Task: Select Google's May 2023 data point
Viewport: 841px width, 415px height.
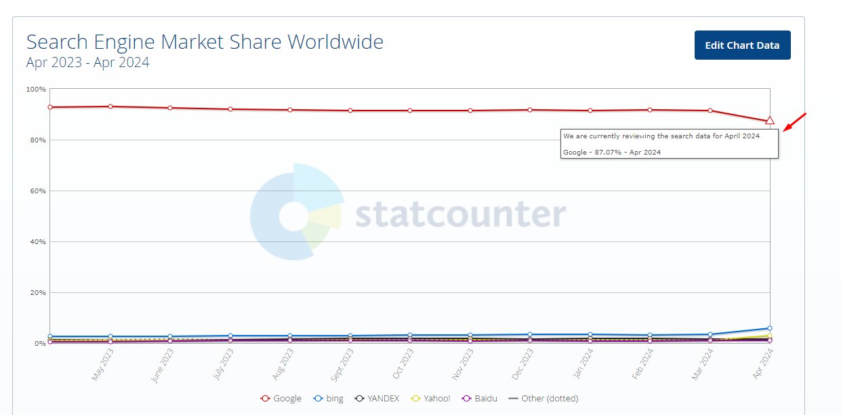Action: click(x=110, y=106)
